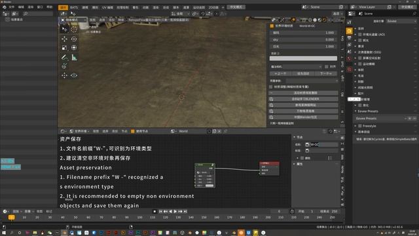419x236 pixels.
Task: Open the Playback dropdown in timeline
Action: point(18,211)
